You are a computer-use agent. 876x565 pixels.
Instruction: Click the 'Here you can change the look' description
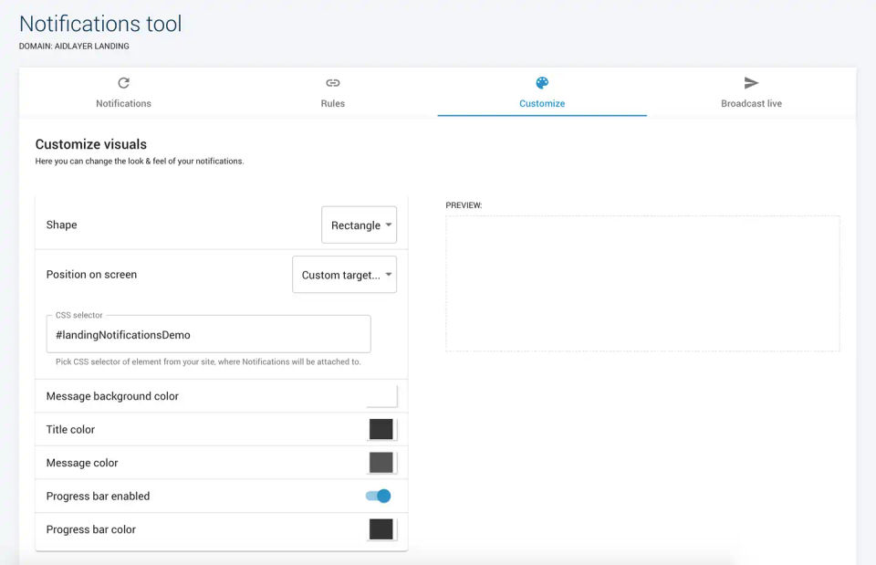click(140, 161)
